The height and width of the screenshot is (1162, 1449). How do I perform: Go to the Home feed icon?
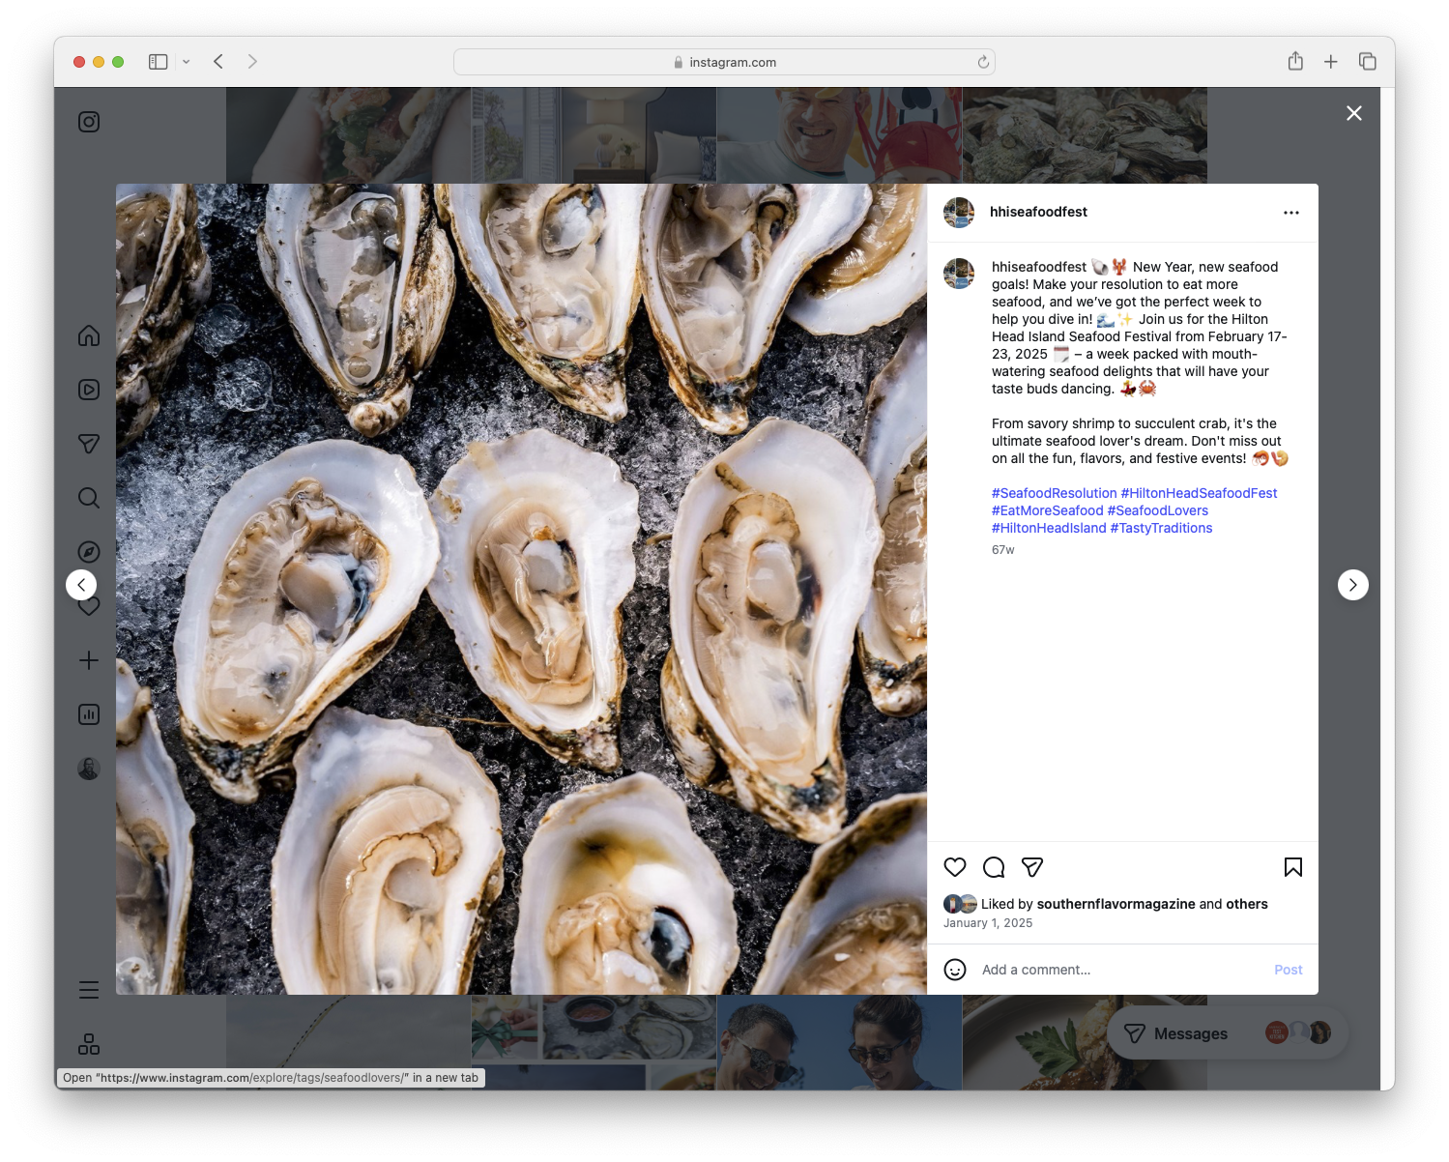[x=89, y=335]
